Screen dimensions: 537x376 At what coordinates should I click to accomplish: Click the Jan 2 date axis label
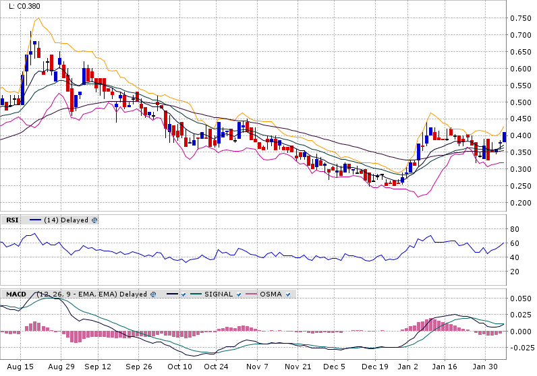(x=407, y=367)
